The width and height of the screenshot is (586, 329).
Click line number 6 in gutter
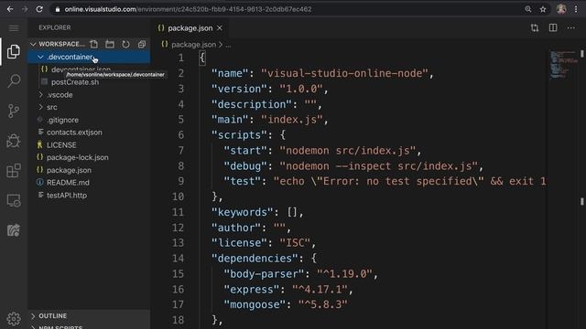pyautogui.click(x=181, y=134)
